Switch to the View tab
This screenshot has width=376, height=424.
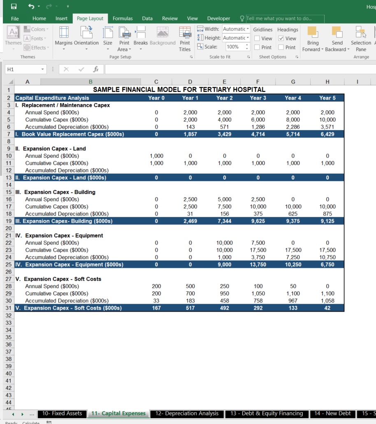click(192, 19)
